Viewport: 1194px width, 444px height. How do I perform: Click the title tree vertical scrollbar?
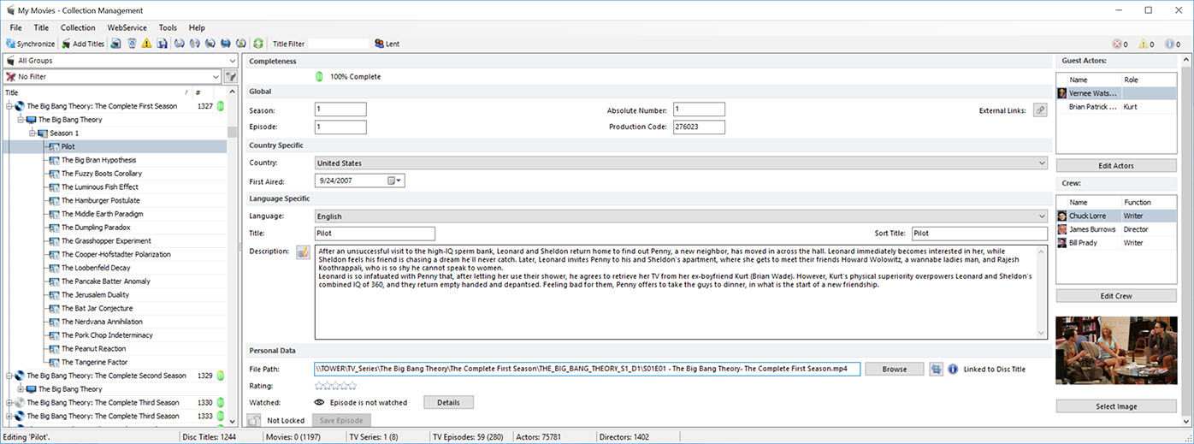232,257
